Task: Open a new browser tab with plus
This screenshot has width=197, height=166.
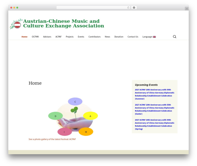Action: tap(187, 9)
